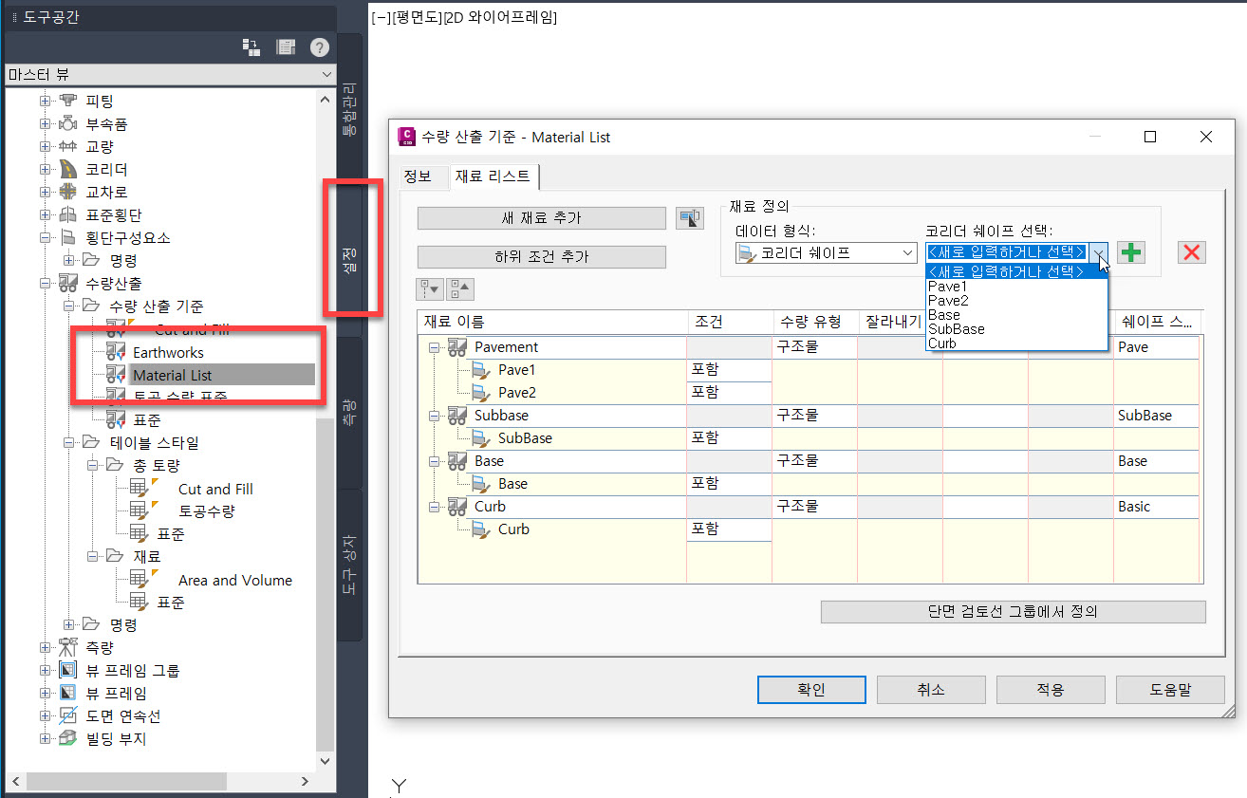
Task: Click the 측량 survey icon in tree
Action: 69,648
